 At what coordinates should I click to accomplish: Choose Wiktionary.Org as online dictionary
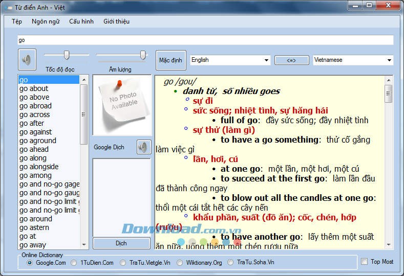point(180,263)
